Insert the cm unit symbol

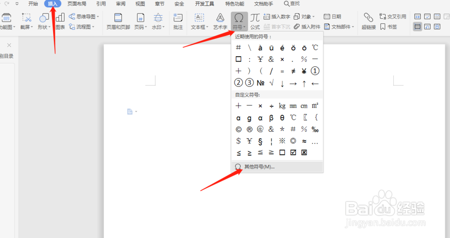pyautogui.click(x=304, y=106)
